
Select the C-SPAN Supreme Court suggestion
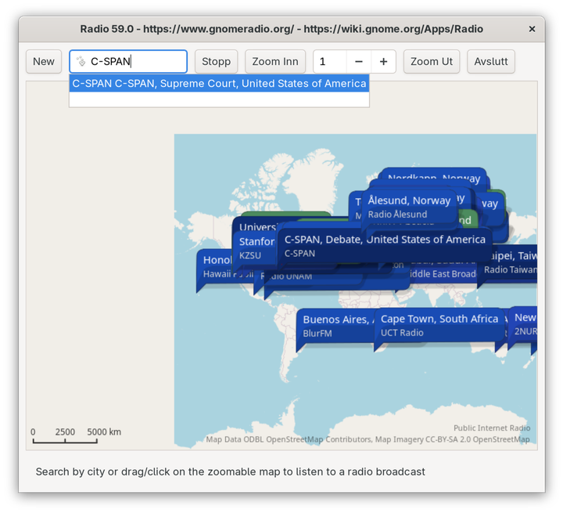(219, 84)
